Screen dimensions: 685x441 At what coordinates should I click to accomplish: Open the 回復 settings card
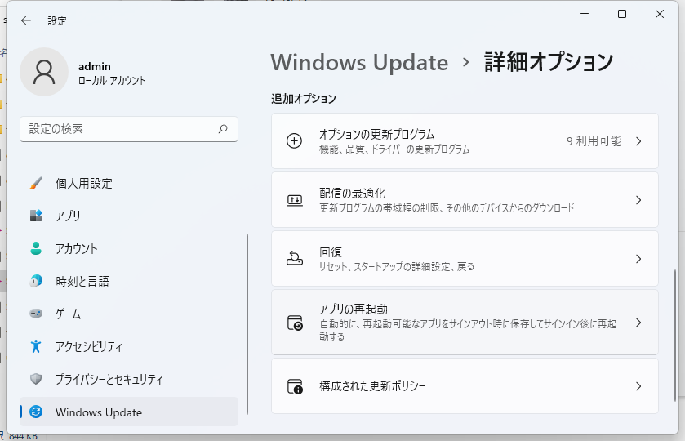pos(465,259)
